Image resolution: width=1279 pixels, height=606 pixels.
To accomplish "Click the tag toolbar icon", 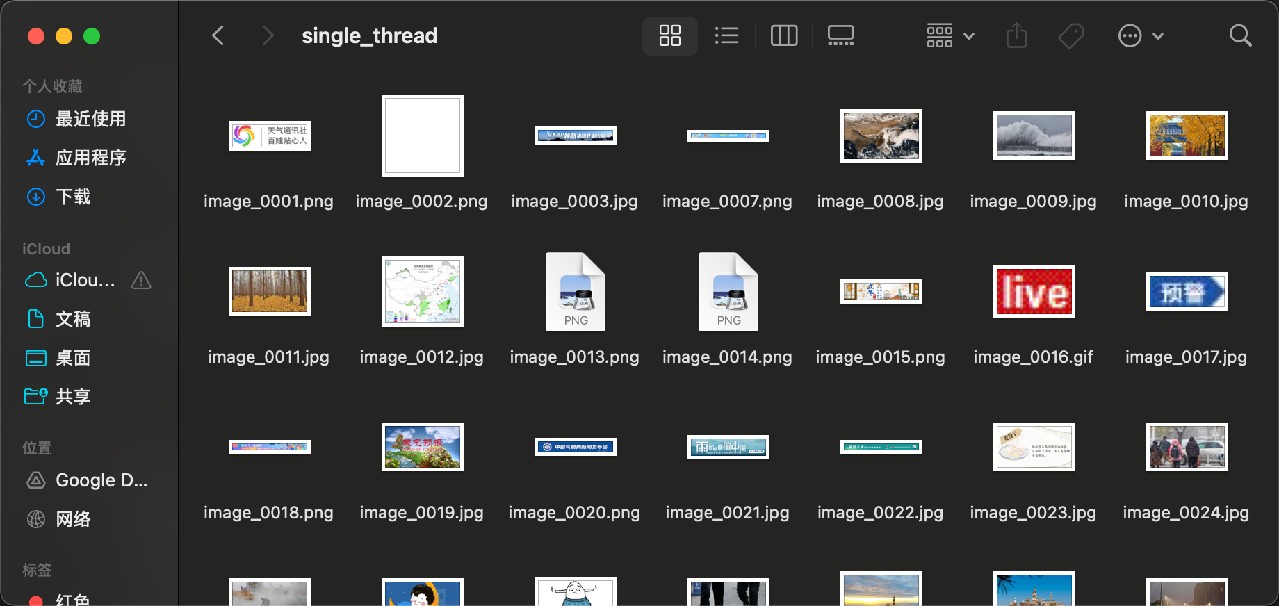I will point(1071,35).
